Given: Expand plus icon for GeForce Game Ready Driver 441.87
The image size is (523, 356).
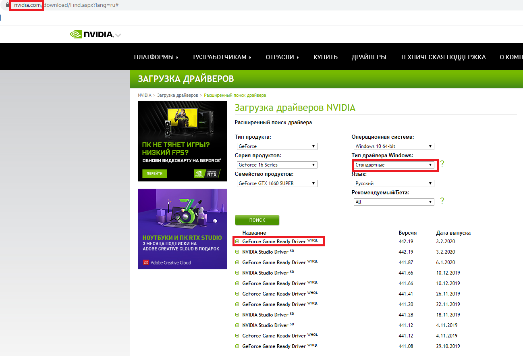Looking at the screenshot, I should coord(237,262).
